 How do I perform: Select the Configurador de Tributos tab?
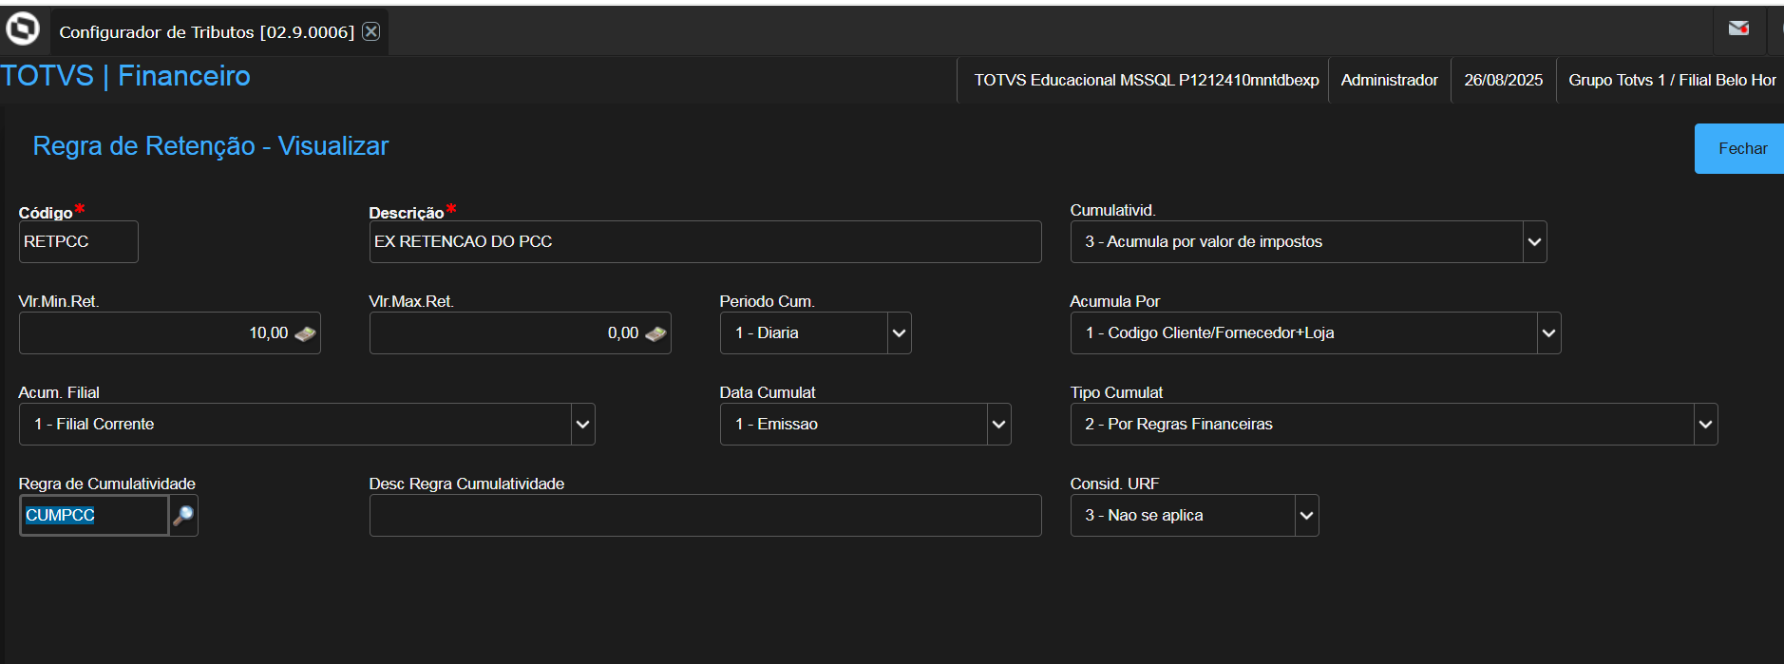coord(206,32)
